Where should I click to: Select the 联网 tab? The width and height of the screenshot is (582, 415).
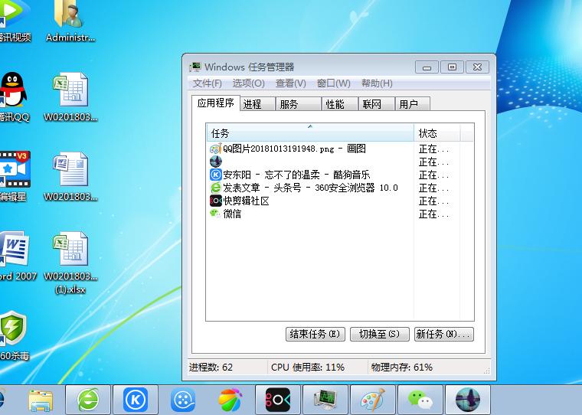pos(372,104)
